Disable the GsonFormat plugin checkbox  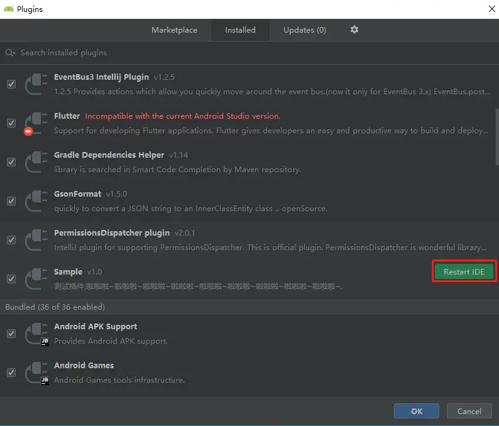[x=11, y=201]
